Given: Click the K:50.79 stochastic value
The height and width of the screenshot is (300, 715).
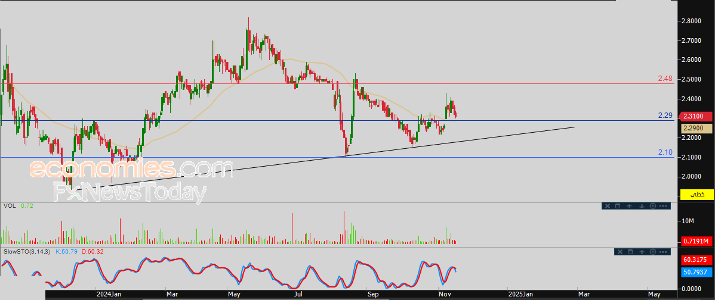Looking at the screenshot, I should click(66, 251).
